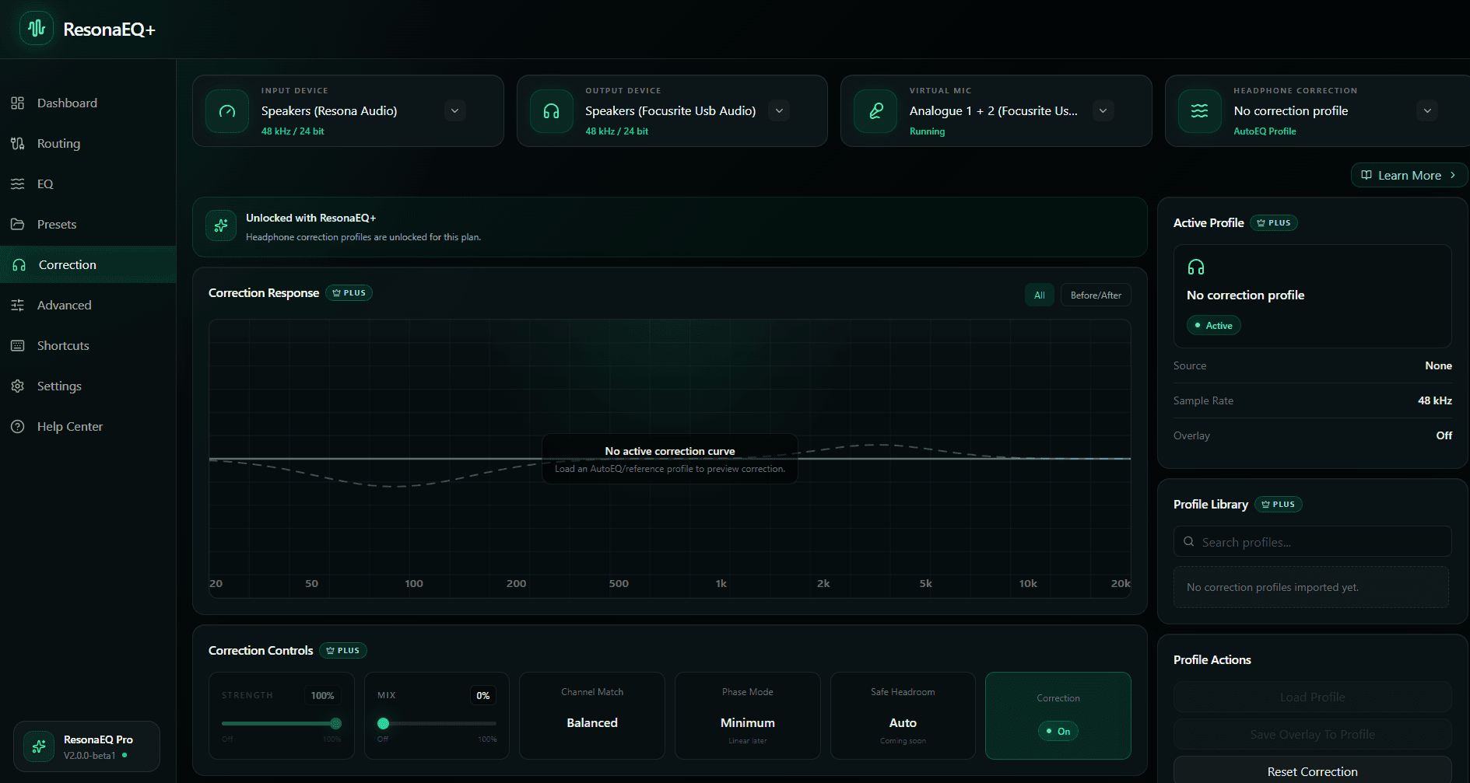This screenshot has height=783, width=1470.
Task: Click the PLUS badge next to Active Profile
Action: 1274,223
